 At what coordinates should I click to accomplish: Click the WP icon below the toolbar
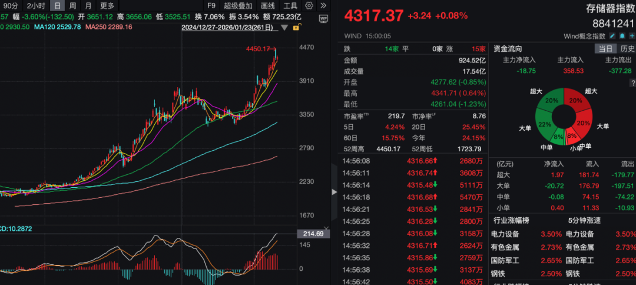tap(323, 19)
